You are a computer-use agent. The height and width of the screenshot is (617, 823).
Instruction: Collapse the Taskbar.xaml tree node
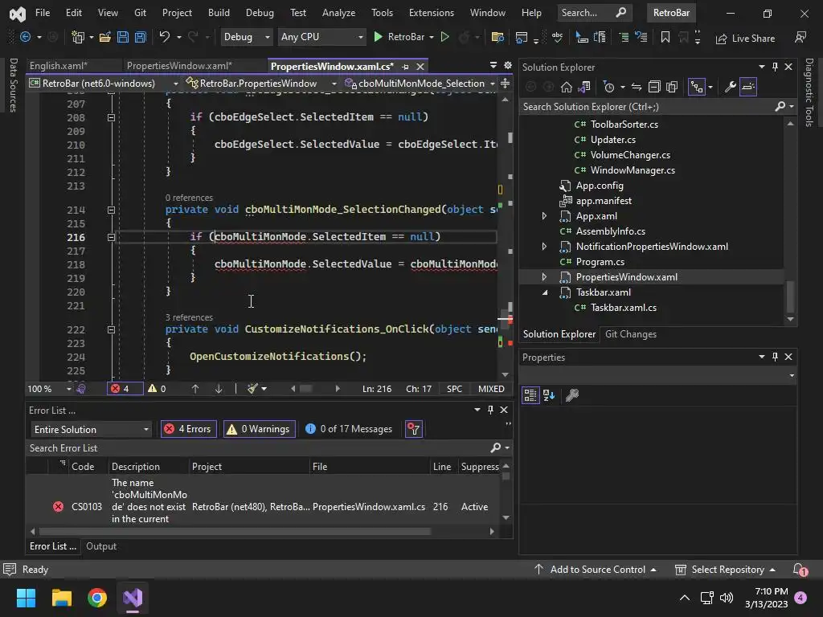(x=544, y=292)
